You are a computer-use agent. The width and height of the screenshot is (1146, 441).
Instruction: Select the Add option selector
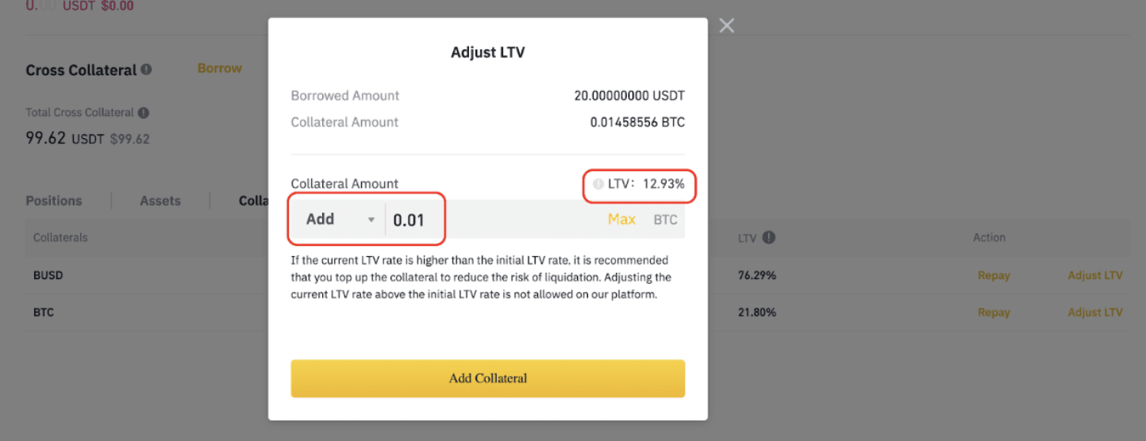pos(338,220)
